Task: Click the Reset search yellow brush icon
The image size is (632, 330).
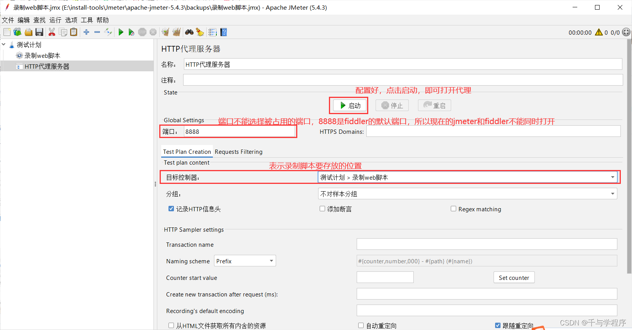Action: [x=200, y=32]
